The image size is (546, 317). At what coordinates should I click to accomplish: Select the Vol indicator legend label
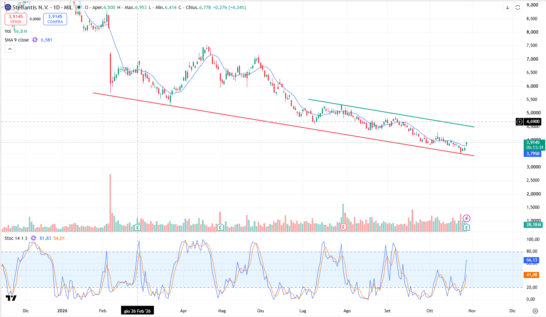(8, 31)
